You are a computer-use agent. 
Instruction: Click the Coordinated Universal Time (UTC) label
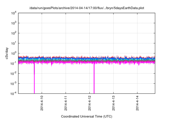[87, 116]
